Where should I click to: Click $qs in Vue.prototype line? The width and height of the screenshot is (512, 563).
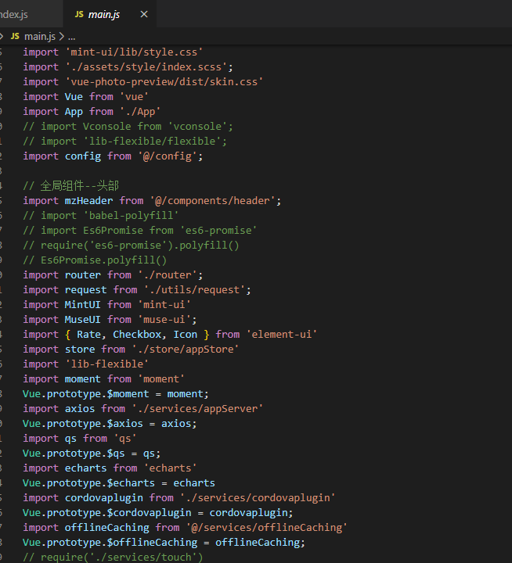[116, 454]
